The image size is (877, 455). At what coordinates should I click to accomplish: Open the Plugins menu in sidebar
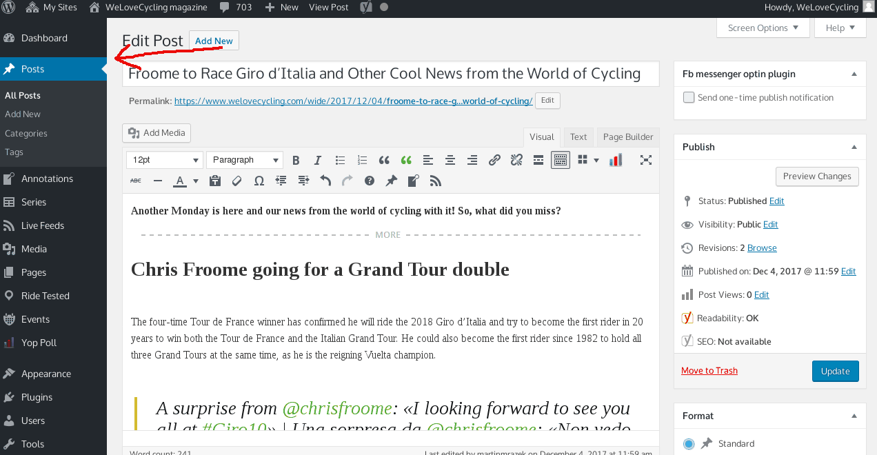click(x=53, y=397)
